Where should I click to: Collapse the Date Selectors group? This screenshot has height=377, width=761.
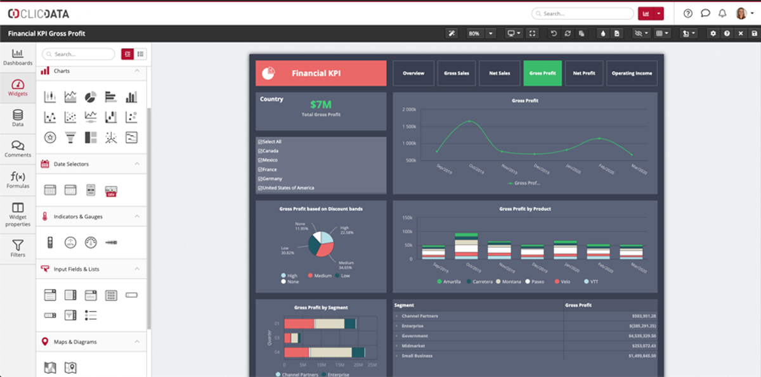click(137, 164)
